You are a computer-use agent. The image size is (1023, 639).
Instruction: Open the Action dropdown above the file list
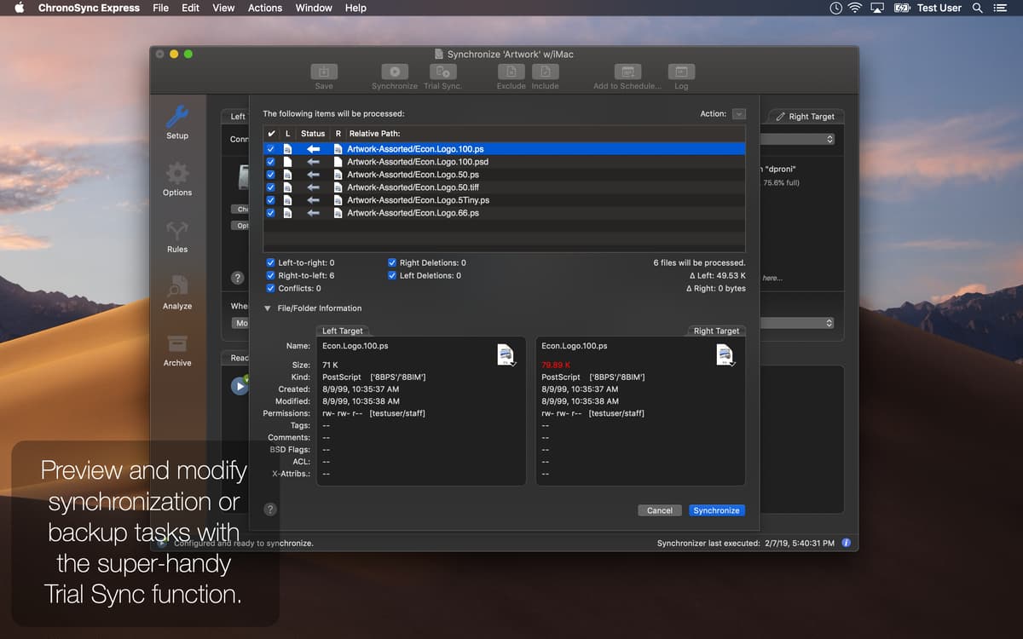click(738, 112)
